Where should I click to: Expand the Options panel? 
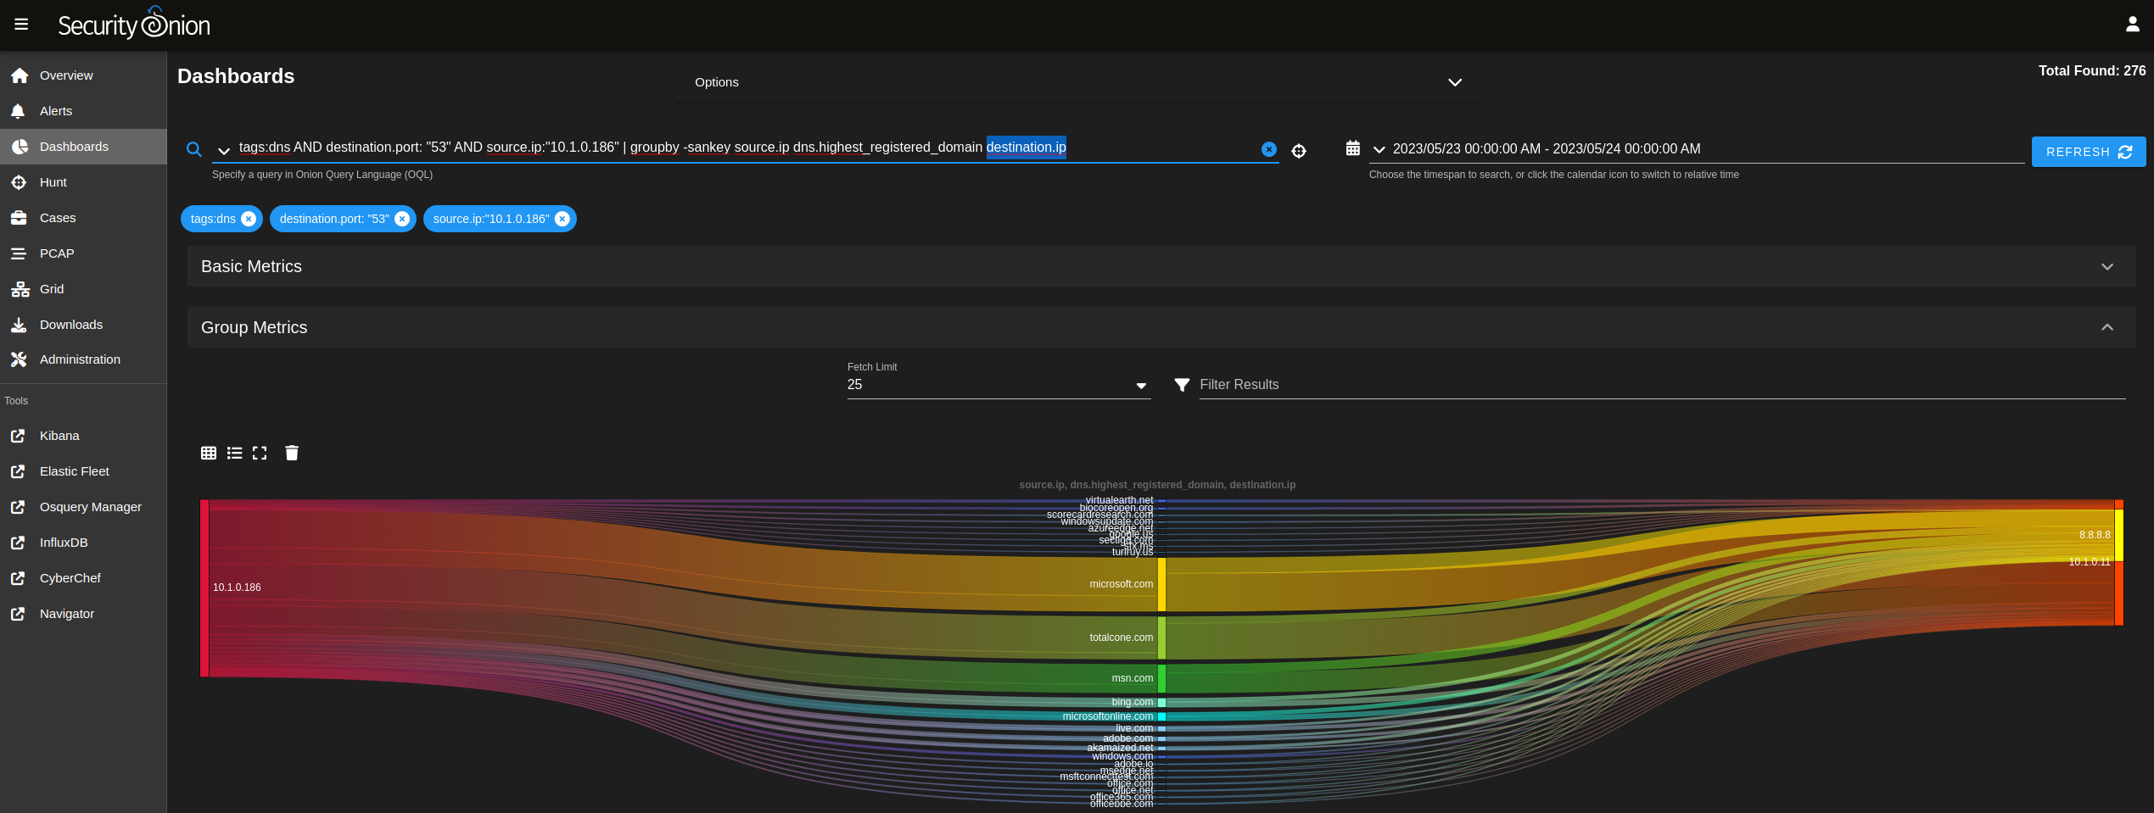tap(1079, 82)
